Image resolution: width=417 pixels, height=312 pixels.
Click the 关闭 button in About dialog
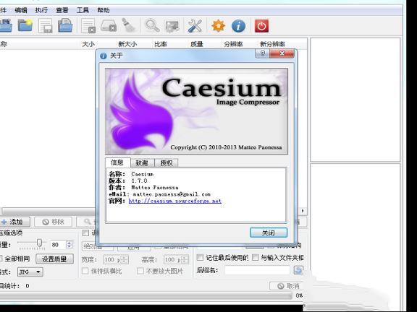point(269,233)
